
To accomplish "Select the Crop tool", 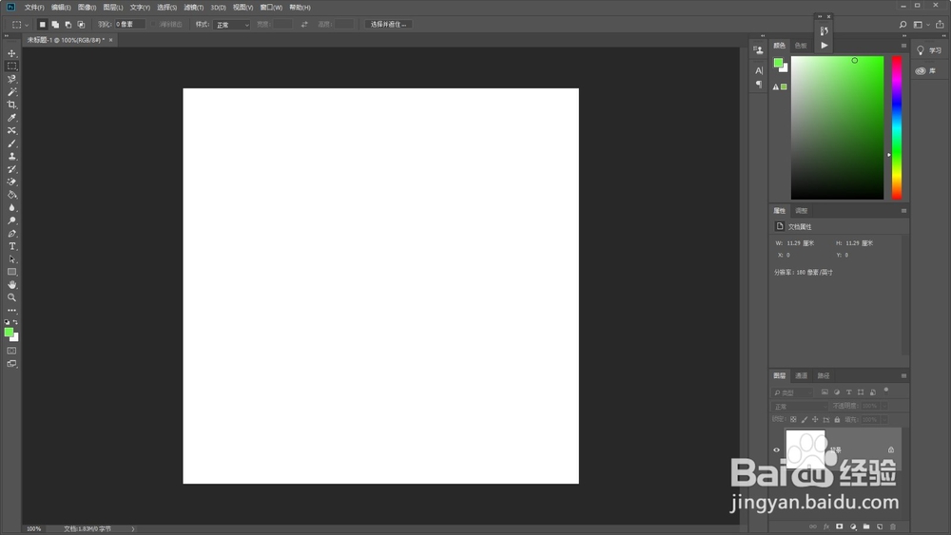I will [x=11, y=105].
